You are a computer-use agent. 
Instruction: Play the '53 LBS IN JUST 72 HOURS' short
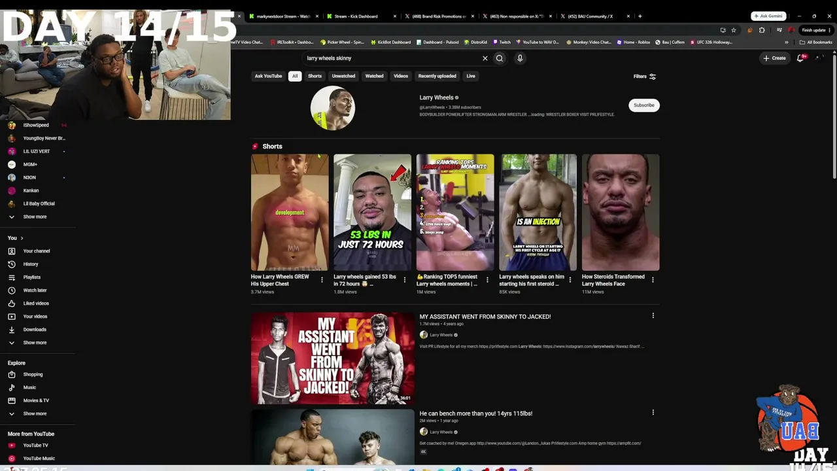pyautogui.click(x=372, y=213)
